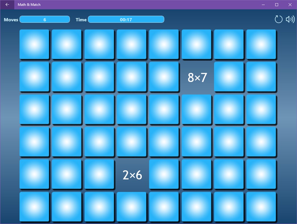Mute game sounds with the speaker icon

(290, 19)
